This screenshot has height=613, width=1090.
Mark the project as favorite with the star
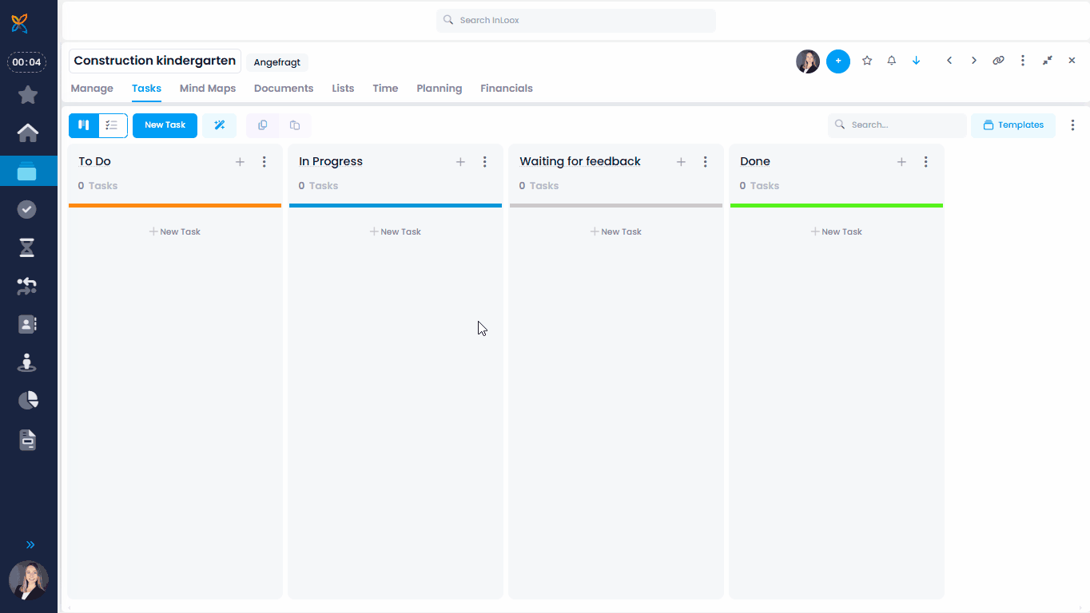coord(867,61)
